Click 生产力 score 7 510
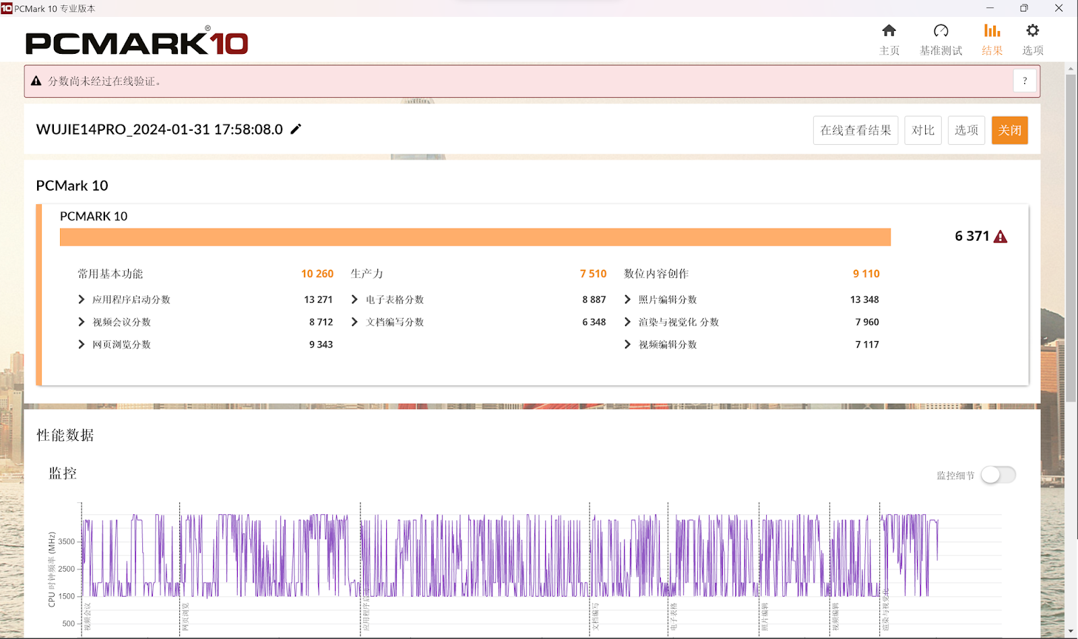This screenshot has width=1078, height=639. [593, 274]
